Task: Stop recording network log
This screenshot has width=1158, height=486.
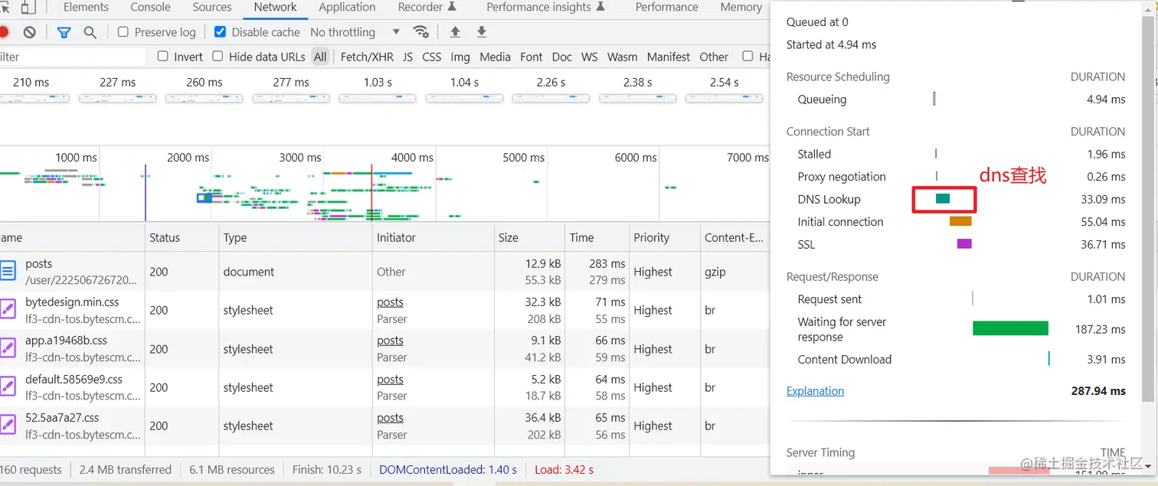Action: (x=3, y=32)
